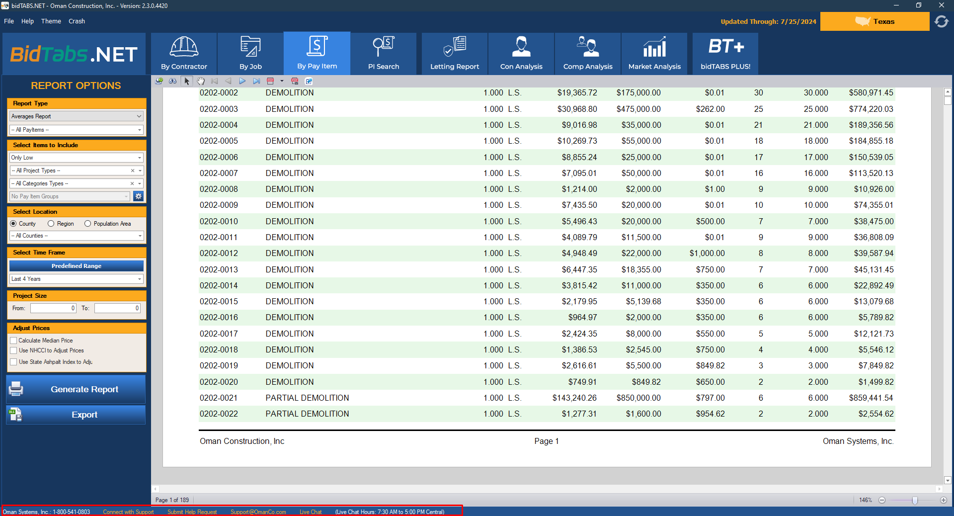The height and width of the screenshot is (516, 954).
Task: Click the Export button
Action: [76, 415]
